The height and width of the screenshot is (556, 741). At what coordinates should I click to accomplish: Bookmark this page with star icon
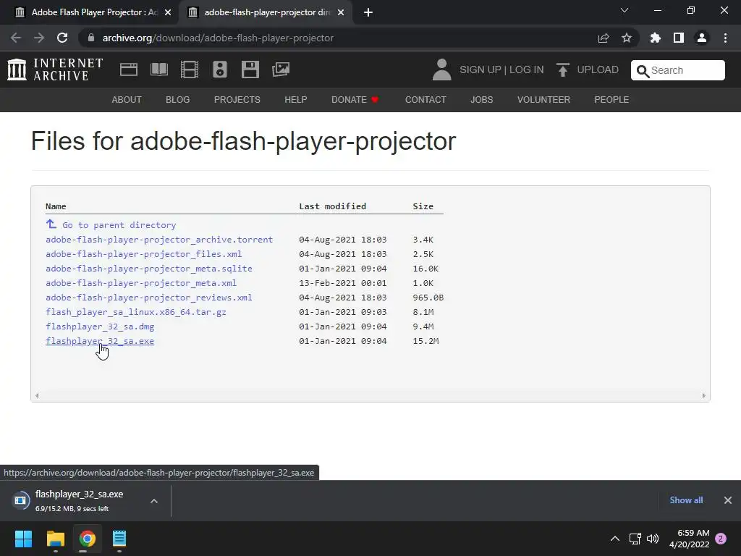pyautogui.click(x=627, y=38)
